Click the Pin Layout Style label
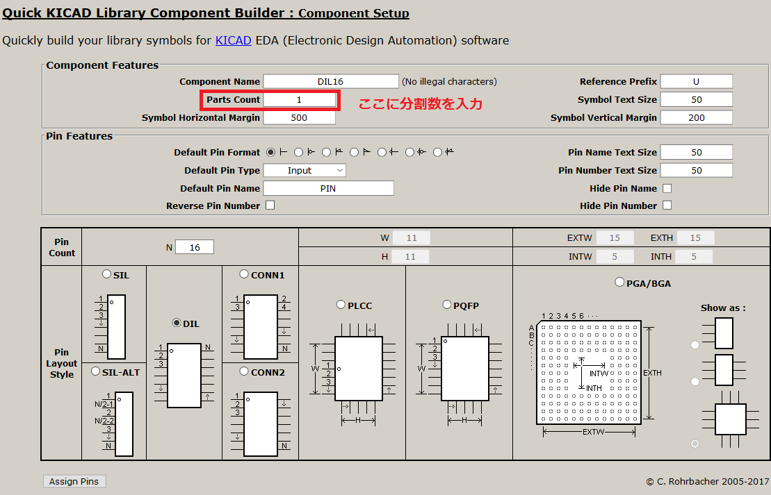This screenshot has width=771, height=495. pyautogui.click(x=61, y=363)
